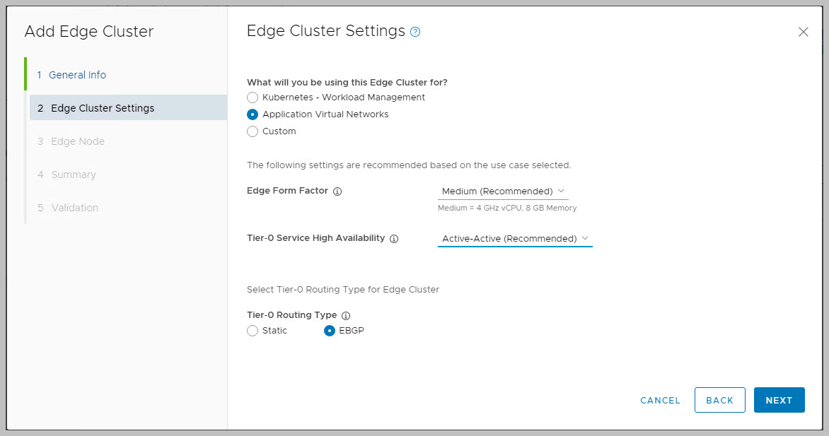The width and height of the screenshot is (829, 436).
Task: Choose the Custom use case option
Action: 253,131
